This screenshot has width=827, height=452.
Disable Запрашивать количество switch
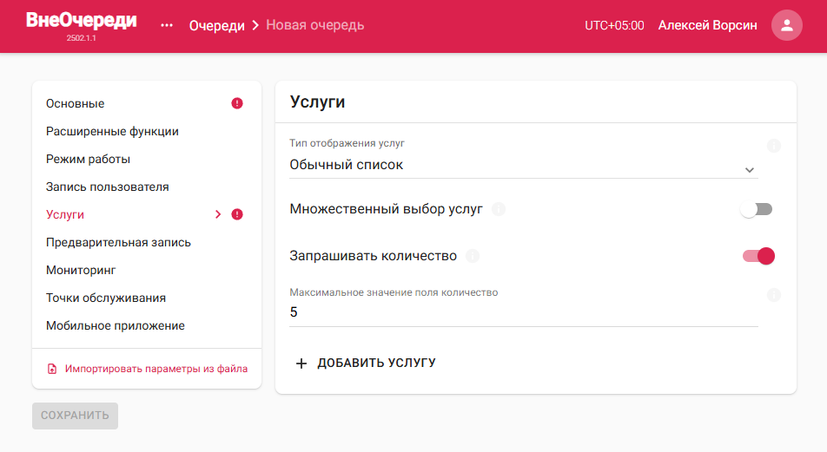758,256
